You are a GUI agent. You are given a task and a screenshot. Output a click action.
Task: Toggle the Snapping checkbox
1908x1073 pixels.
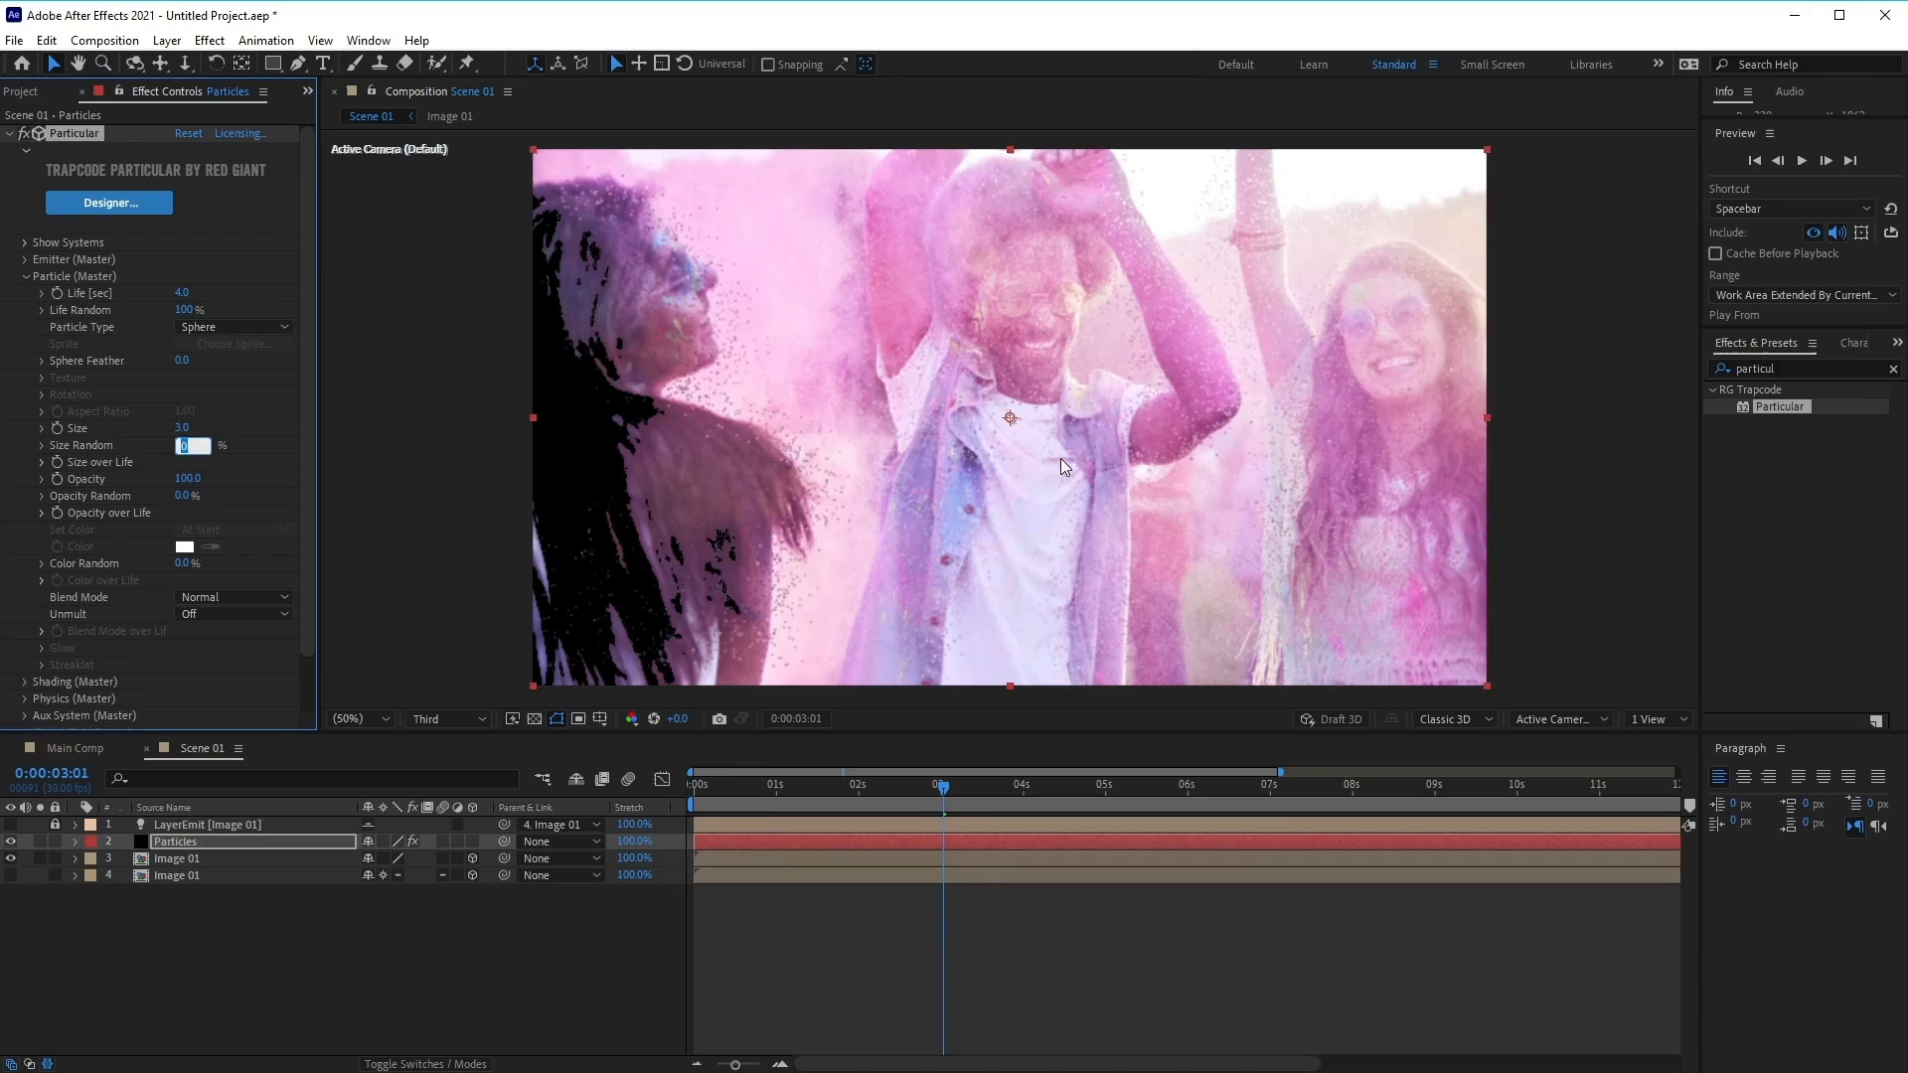pos(766,64)
